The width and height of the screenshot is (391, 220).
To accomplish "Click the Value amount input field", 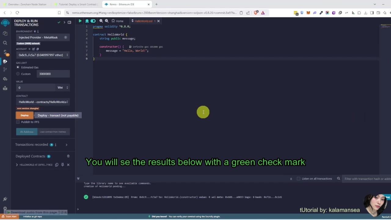I will tap(36, 88).
